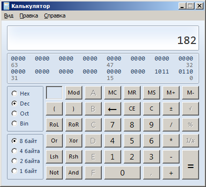Select Oct number base
206x187 pixels.
click(x=20, y=113)
